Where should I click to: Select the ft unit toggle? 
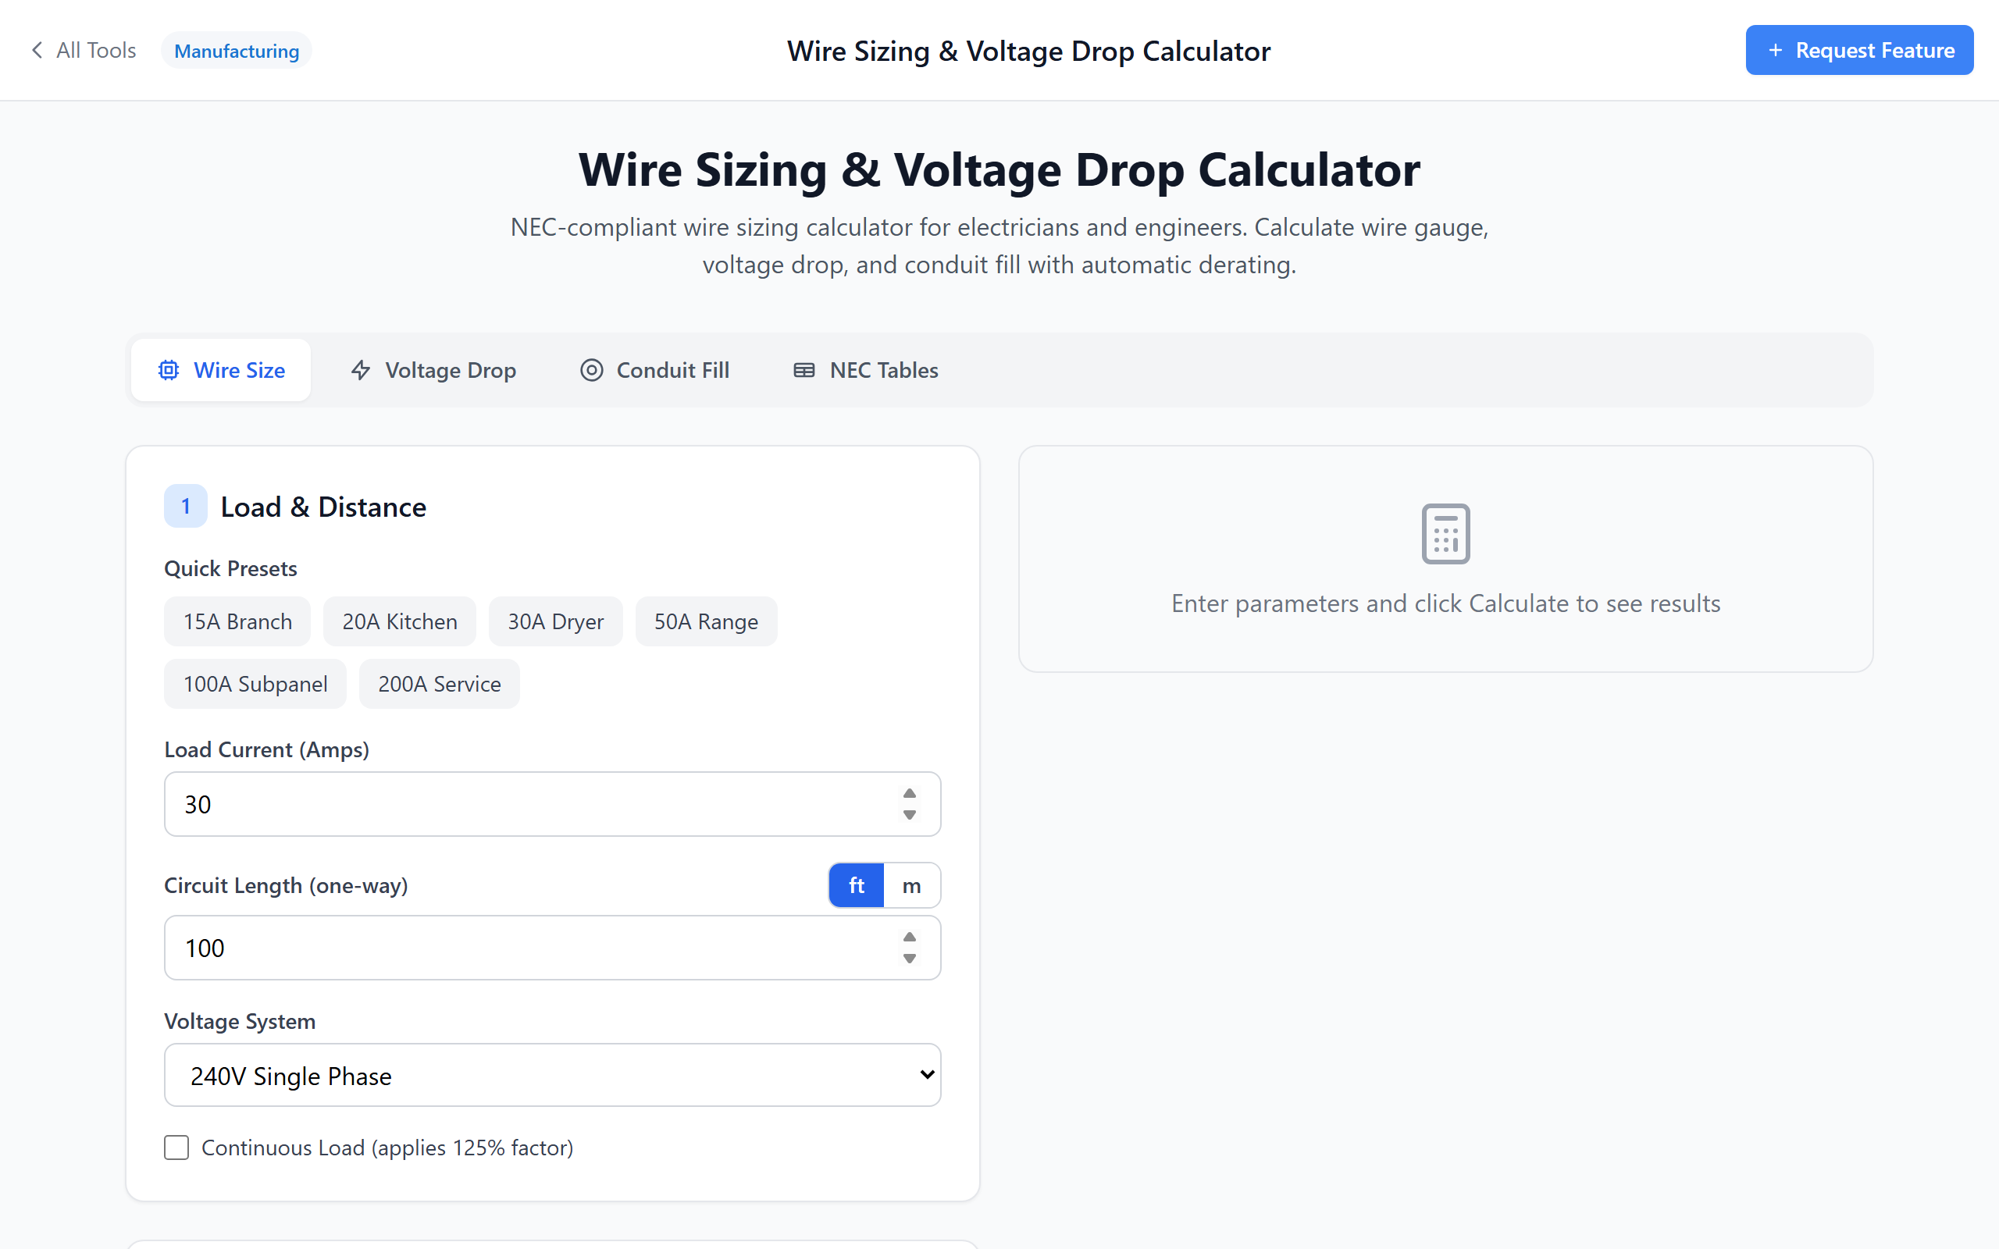pos(856,884)
